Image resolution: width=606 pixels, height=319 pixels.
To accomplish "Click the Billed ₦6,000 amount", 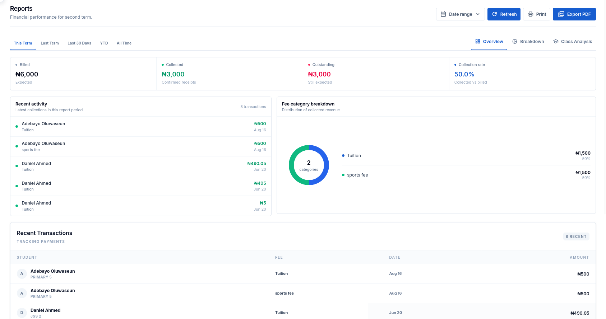I will pyautogui.click(x=27, y=74).
